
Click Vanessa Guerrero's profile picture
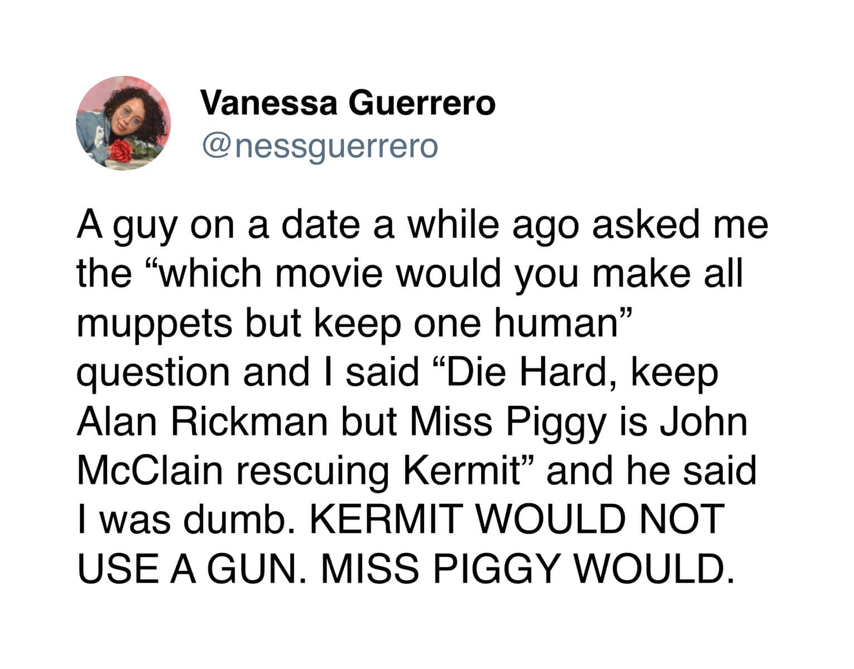click(123, 123)
